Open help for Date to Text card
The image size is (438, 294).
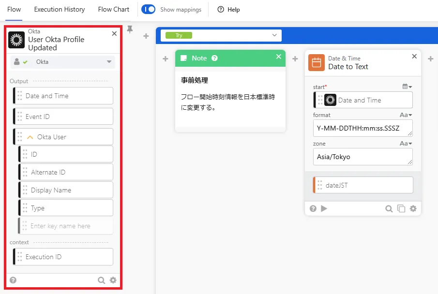point(313,208)
